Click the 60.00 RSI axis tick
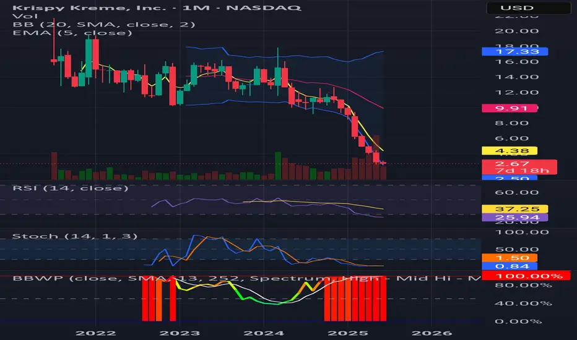 pos(517,192)
